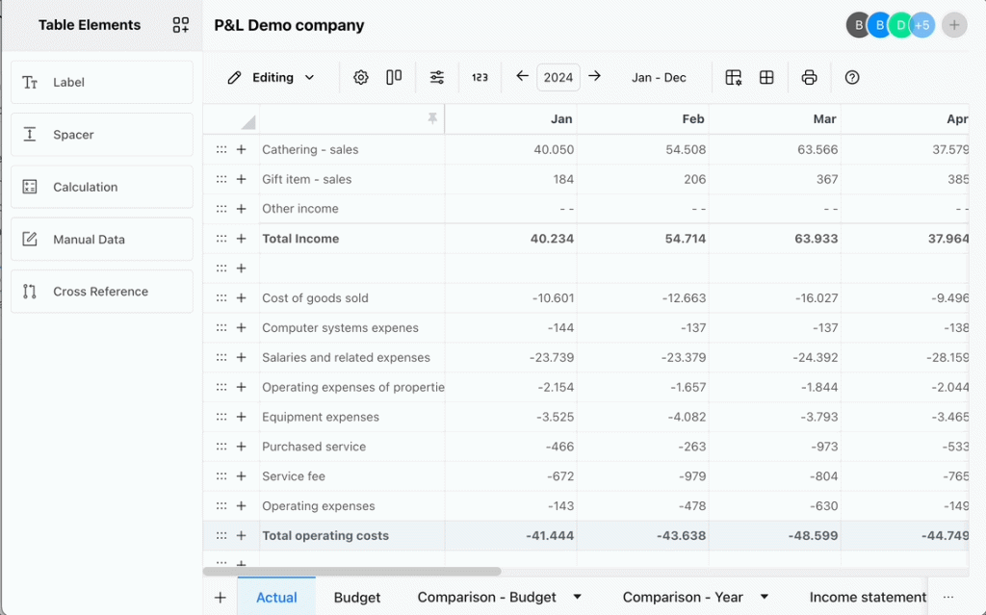Select the Income statement tab
This screenshot has width=986, height=615.
click(x=867, y=597)
